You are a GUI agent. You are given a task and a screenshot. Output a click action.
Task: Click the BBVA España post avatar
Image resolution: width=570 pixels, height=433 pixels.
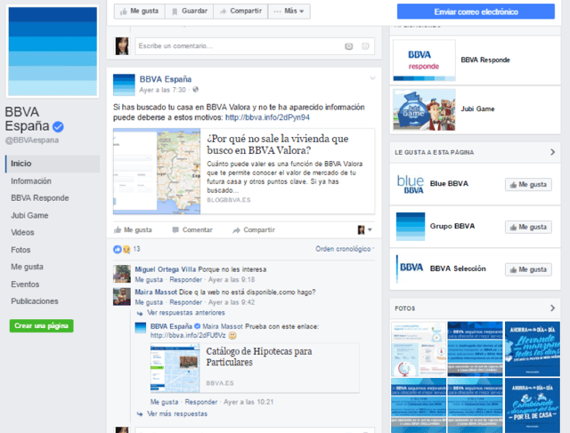[124, 85]
